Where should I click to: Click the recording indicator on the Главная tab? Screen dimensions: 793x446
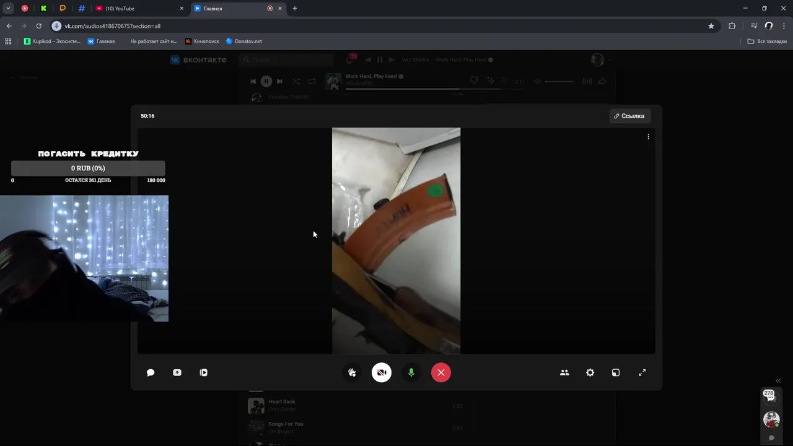(270, 8)
